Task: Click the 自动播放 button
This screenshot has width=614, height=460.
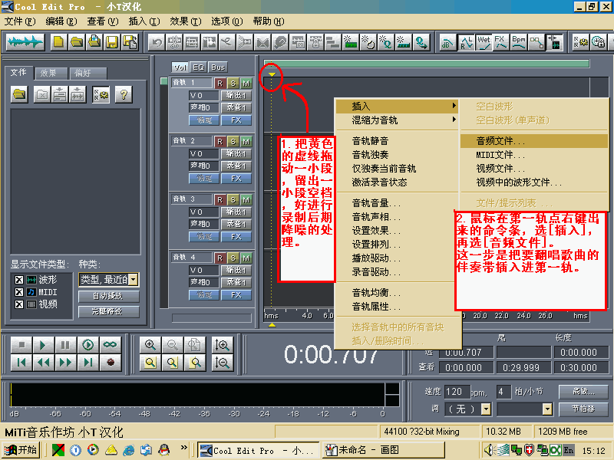Action: pos(108,296)
